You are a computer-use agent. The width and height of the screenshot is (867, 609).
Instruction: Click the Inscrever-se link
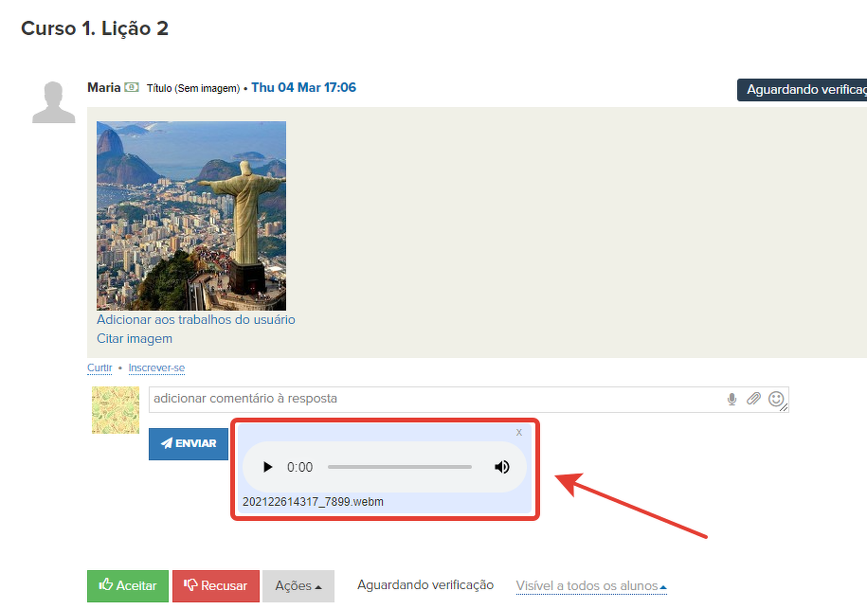[x=156, y=368]
